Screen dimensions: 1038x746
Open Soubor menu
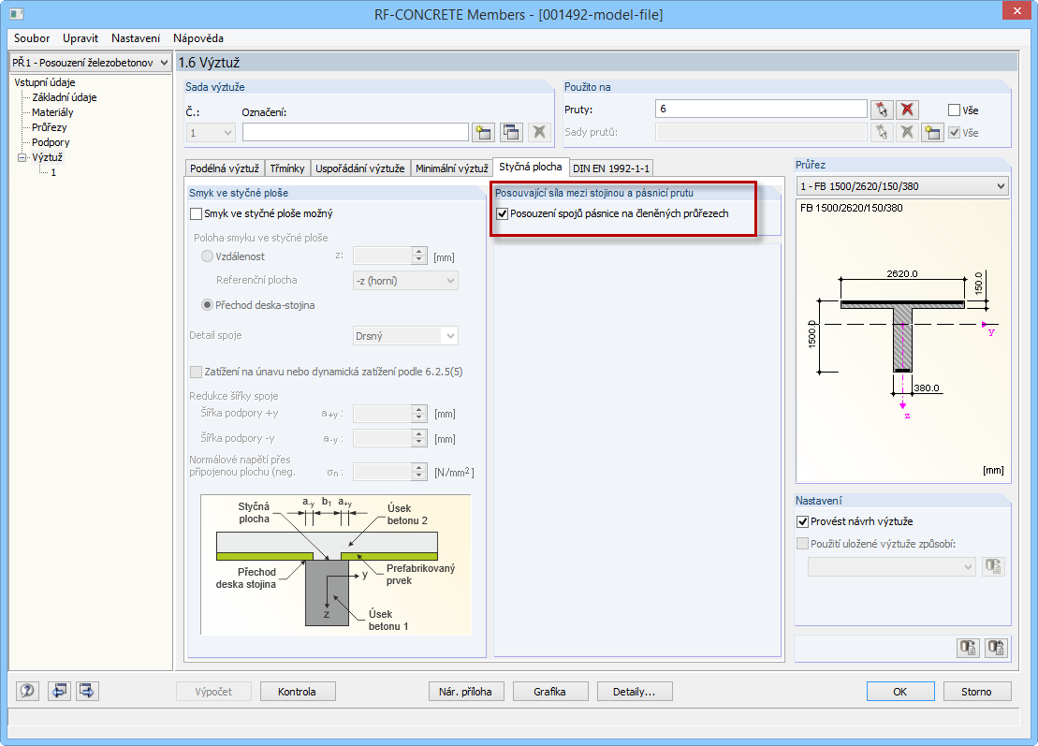(x=32, y=38)
